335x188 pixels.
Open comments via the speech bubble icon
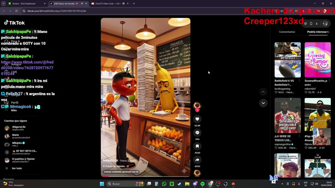[x=197, y=133]
